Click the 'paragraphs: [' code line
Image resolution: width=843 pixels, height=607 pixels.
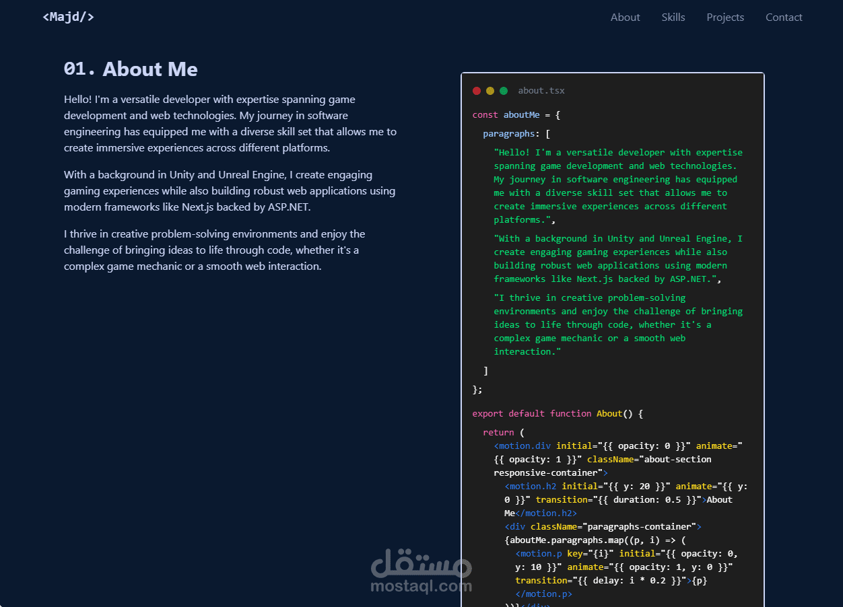click(x=516, y=134)
